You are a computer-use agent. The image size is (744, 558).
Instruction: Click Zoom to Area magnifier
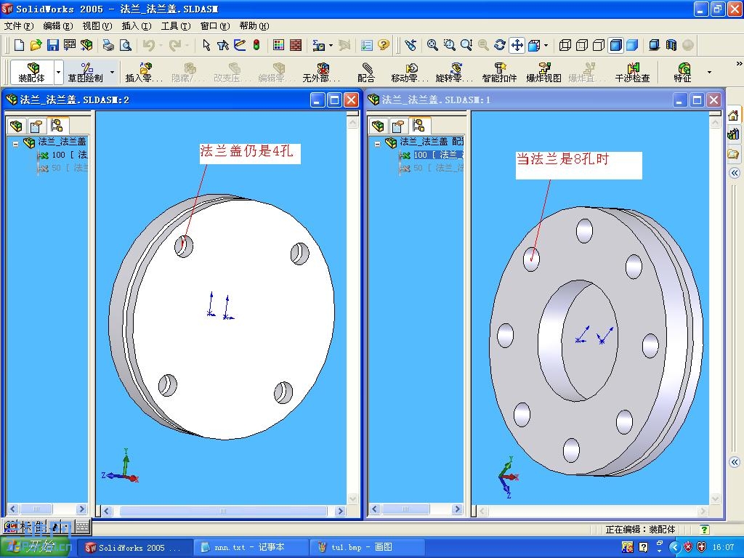pos(449,45)
